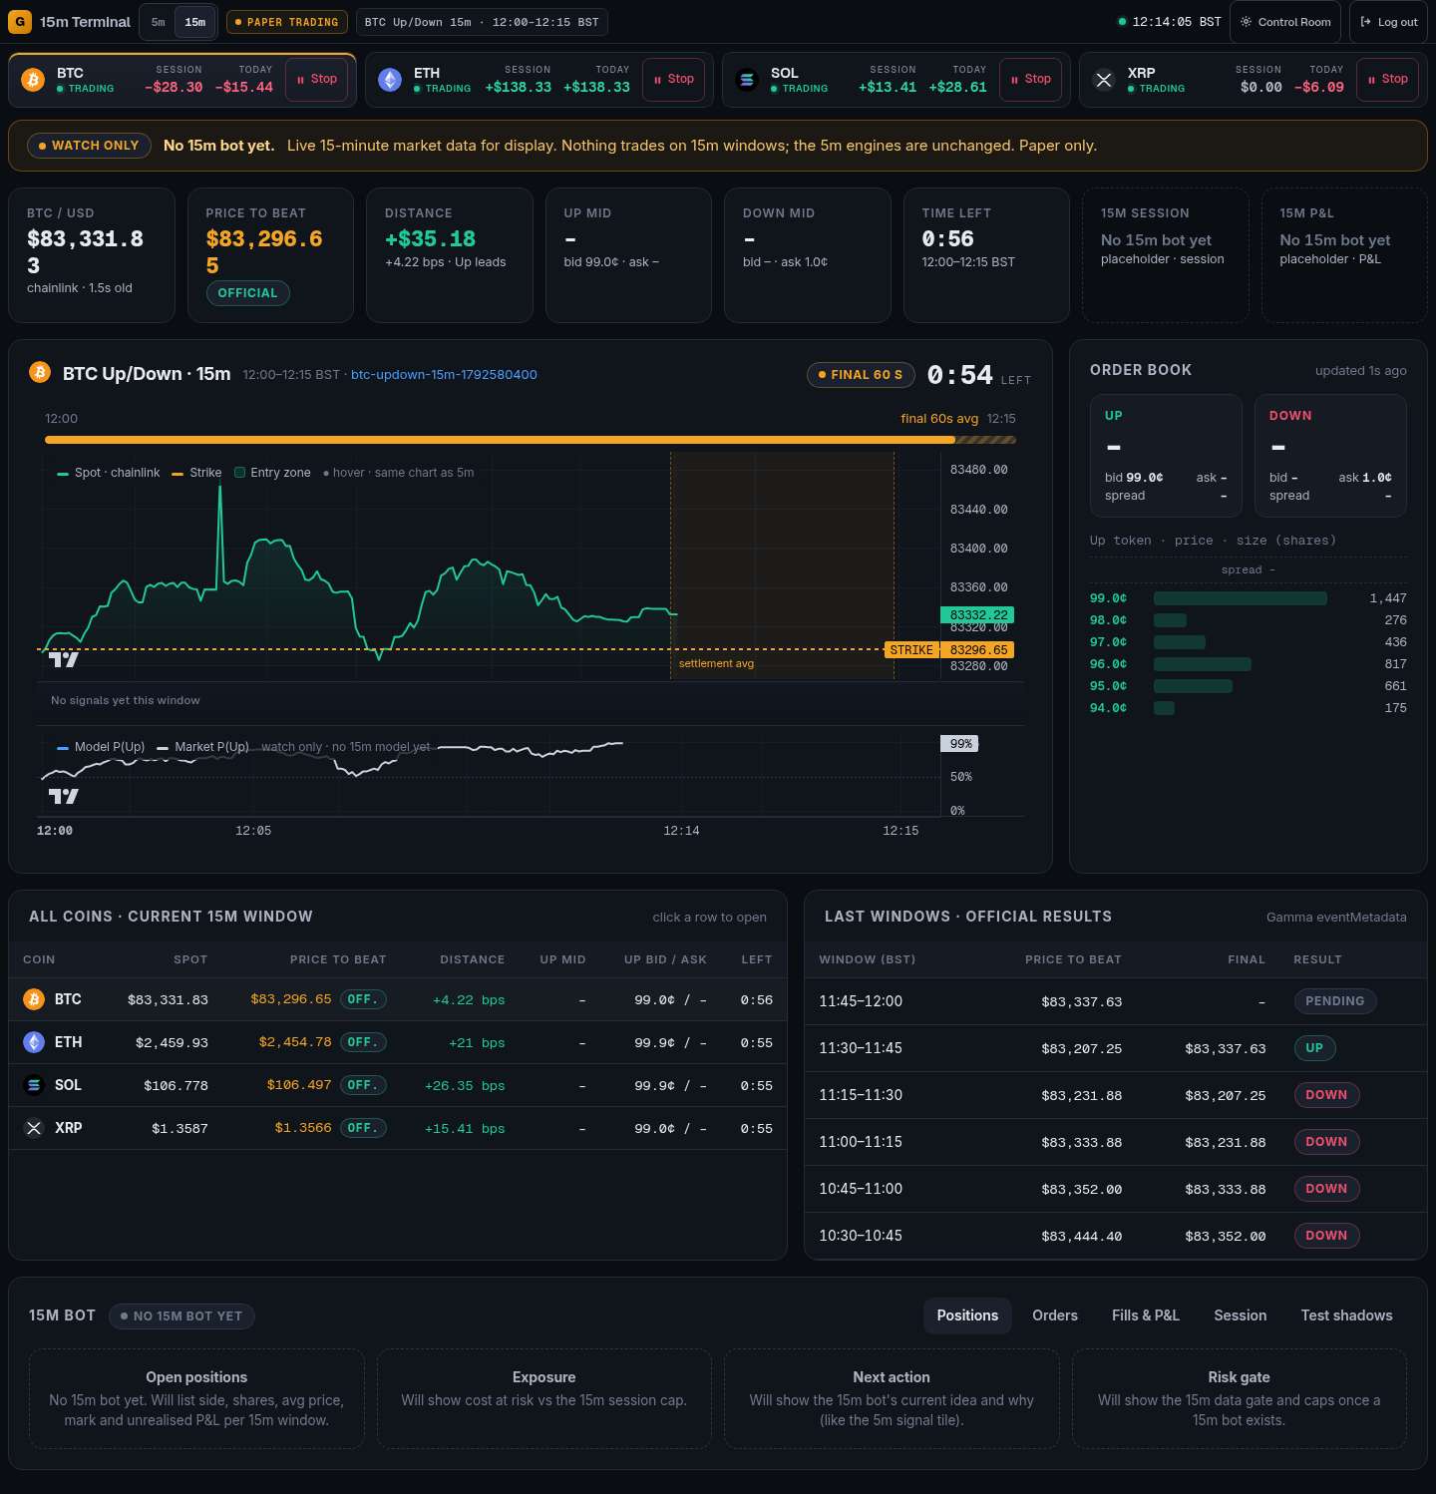Open the XRP row in All Coins table
Screen dimensions: 1436x1494
coord(398,1128)
